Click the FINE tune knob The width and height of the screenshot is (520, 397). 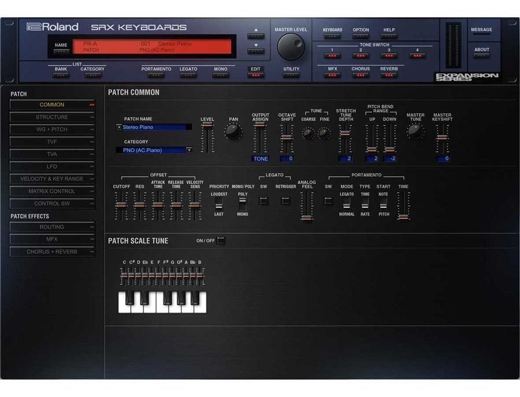[x=324, y=133]
